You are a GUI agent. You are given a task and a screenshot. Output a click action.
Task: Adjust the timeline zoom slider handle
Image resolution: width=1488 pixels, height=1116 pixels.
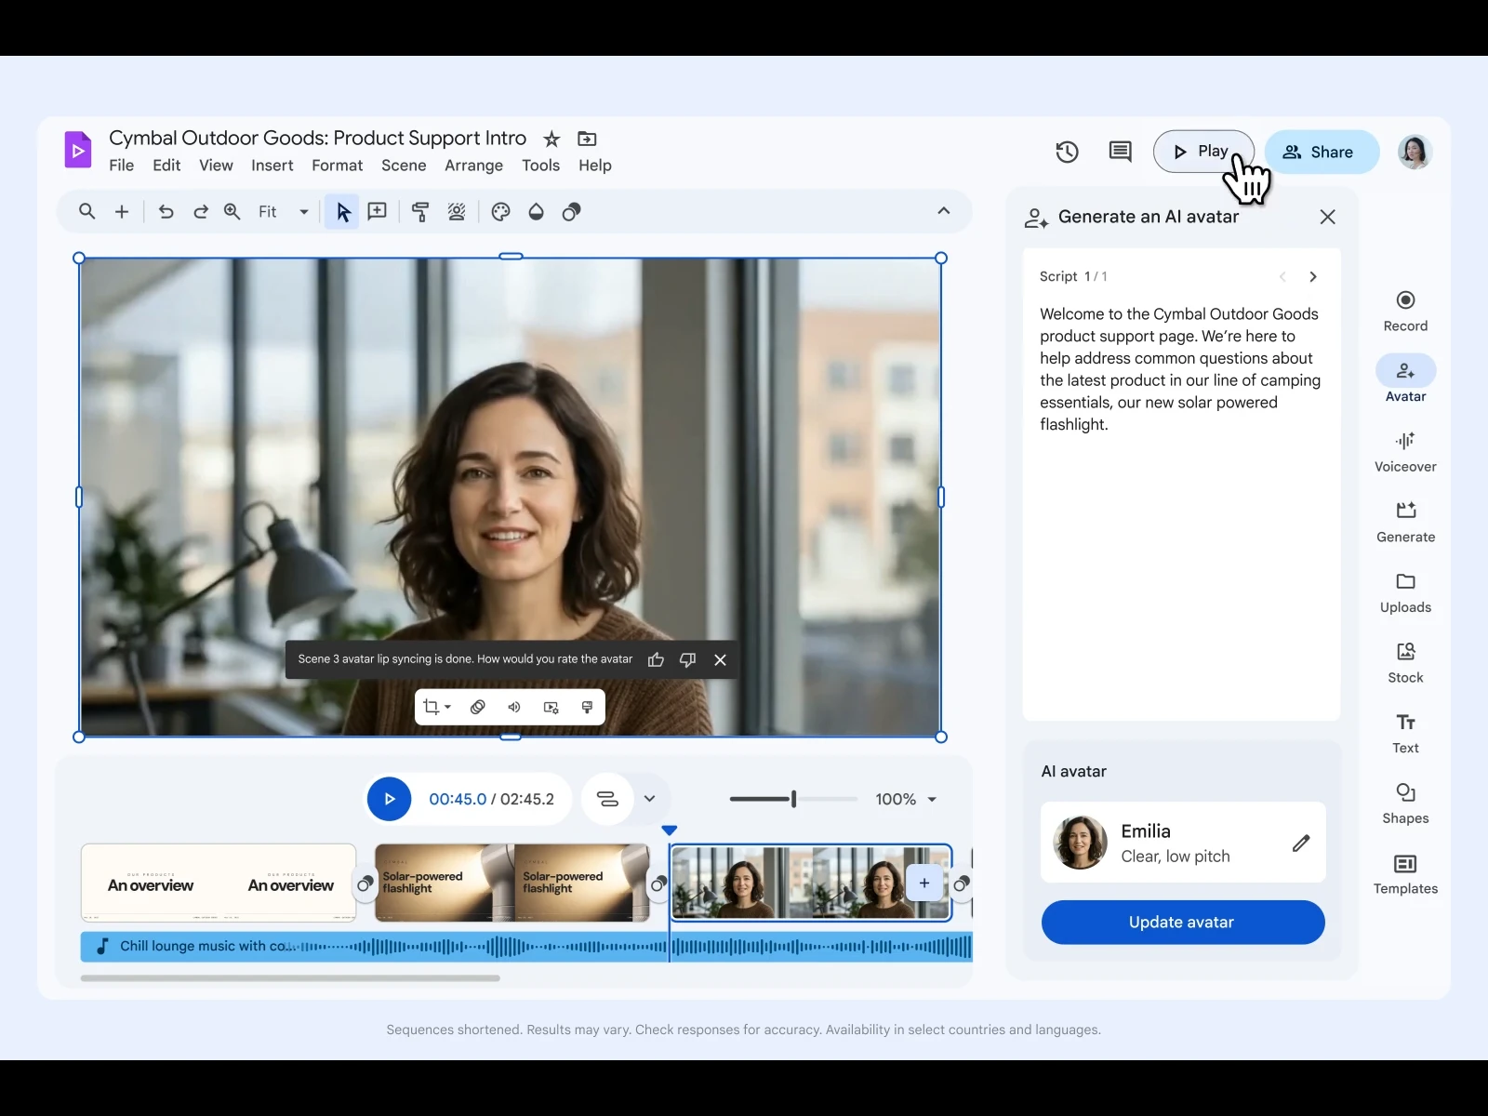pos(793,799)
